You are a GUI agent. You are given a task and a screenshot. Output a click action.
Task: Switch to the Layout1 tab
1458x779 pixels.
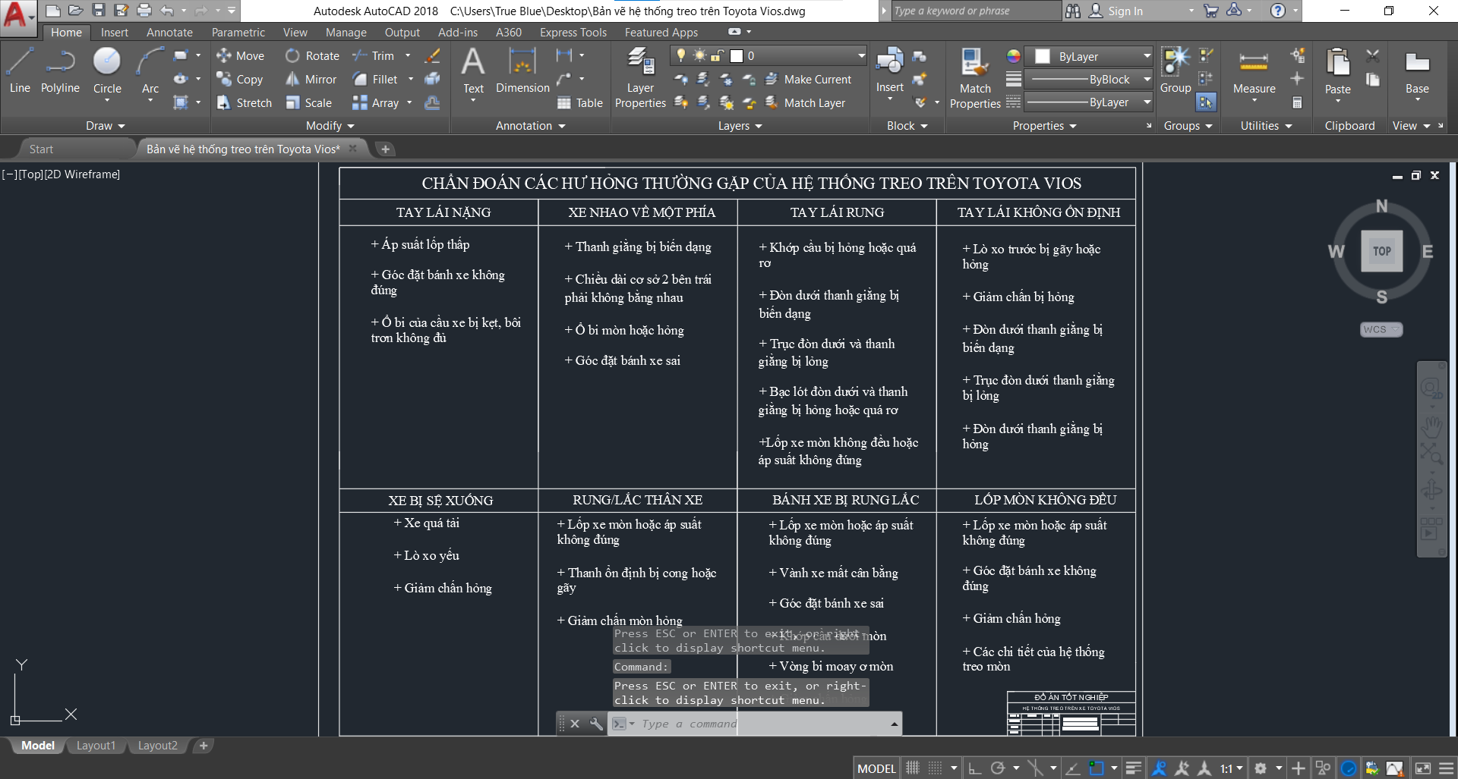pos(96,746)
